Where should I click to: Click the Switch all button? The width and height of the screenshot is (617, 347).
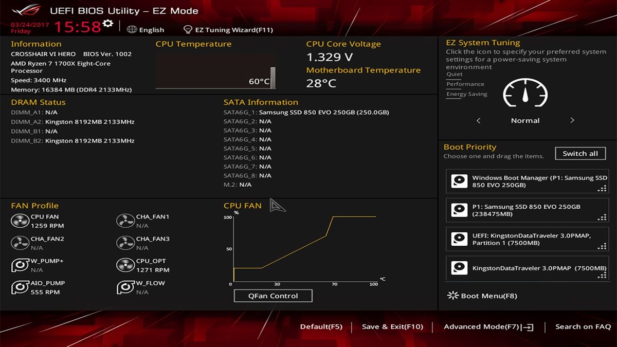(x=580, y=153)
